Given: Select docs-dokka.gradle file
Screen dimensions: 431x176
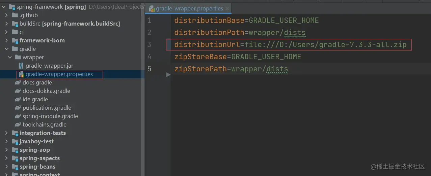Looking at the screenshot, I should click(46, 91).
